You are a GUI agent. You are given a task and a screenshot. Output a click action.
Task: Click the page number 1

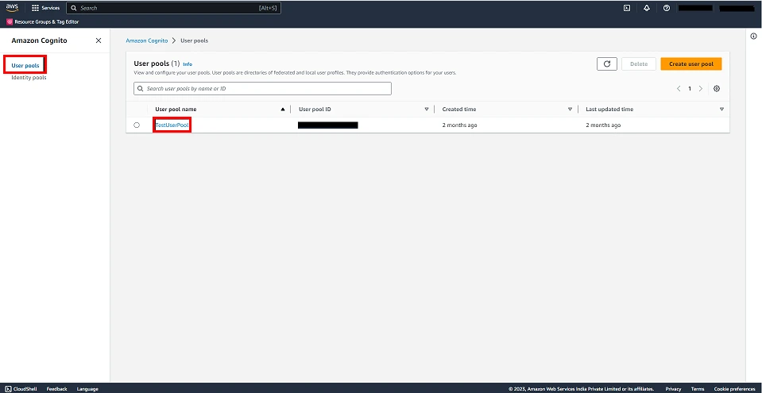coord(690,89)
